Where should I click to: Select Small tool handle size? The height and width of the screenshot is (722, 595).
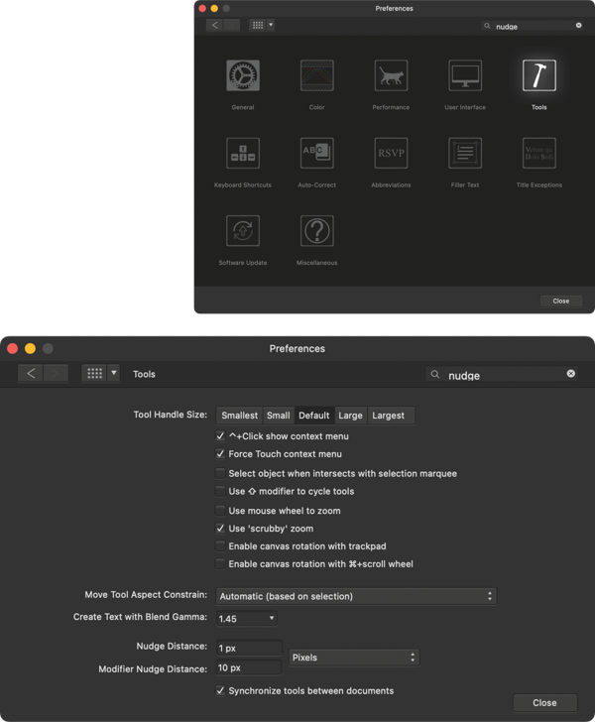278,416
